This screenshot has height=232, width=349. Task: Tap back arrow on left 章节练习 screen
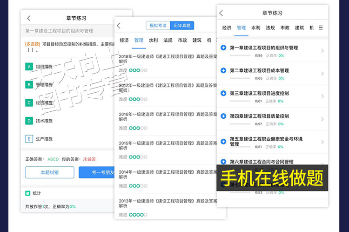point(29,18)
